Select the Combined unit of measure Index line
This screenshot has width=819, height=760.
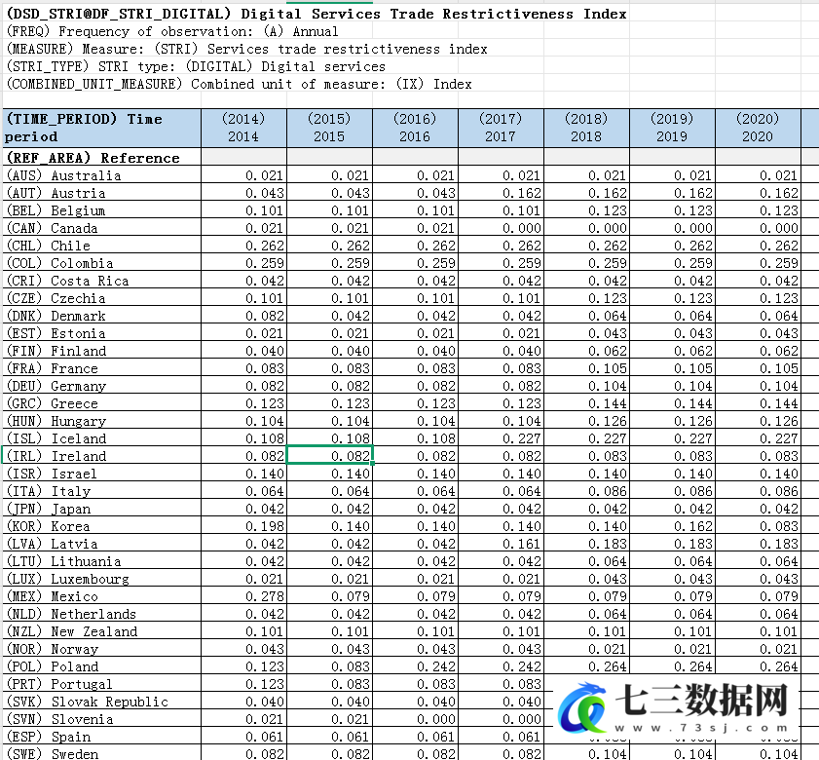[239, 84]
